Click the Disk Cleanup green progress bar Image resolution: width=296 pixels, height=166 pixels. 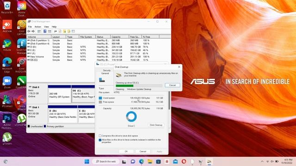click(124, 86)
